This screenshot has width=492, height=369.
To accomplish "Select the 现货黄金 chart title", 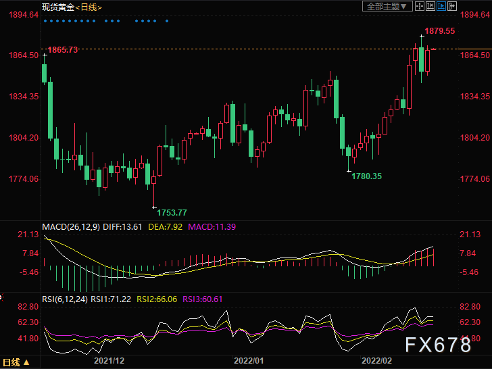I will click(x=58, y=7).
